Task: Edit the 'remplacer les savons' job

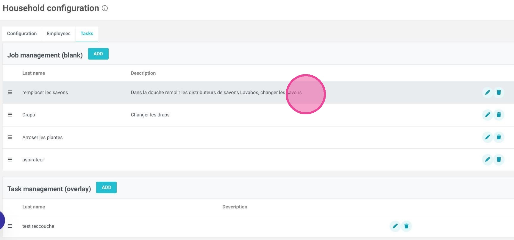Action: (488, 92)
